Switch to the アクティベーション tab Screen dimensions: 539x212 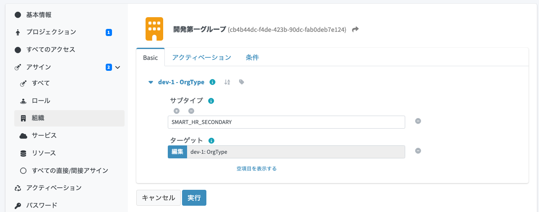pos(201,57)
